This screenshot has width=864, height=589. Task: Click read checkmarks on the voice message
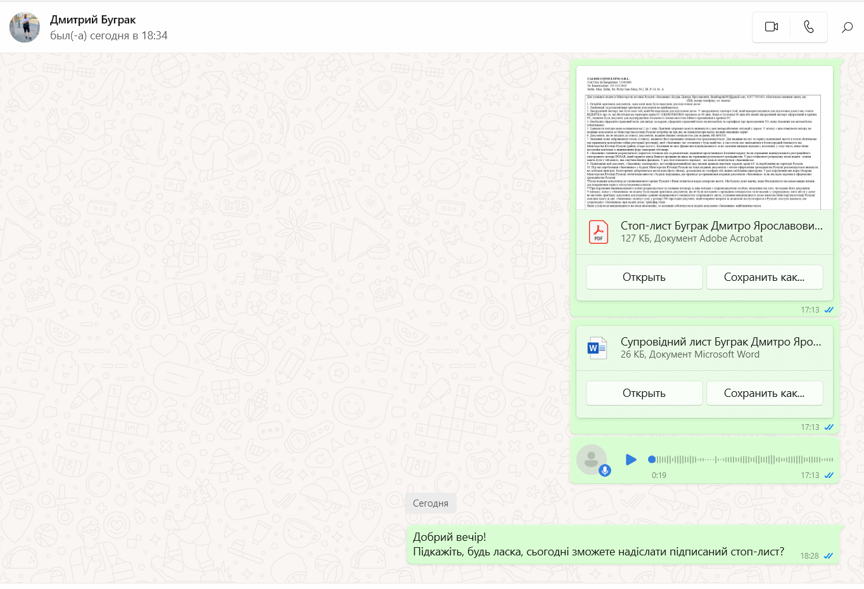(829, 476)
